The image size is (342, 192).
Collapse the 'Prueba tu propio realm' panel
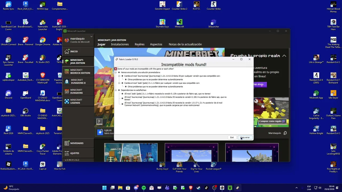pos(284,56)
